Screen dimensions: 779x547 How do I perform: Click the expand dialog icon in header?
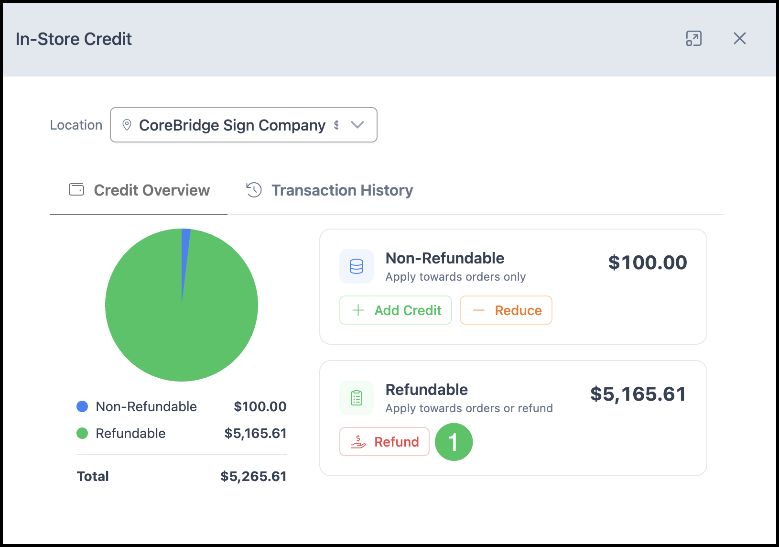click(693, 38)
